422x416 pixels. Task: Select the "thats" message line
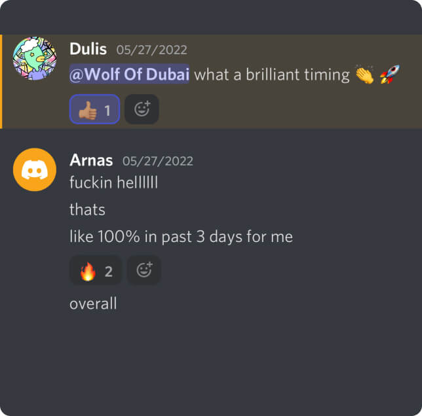[x=87, y=209]
